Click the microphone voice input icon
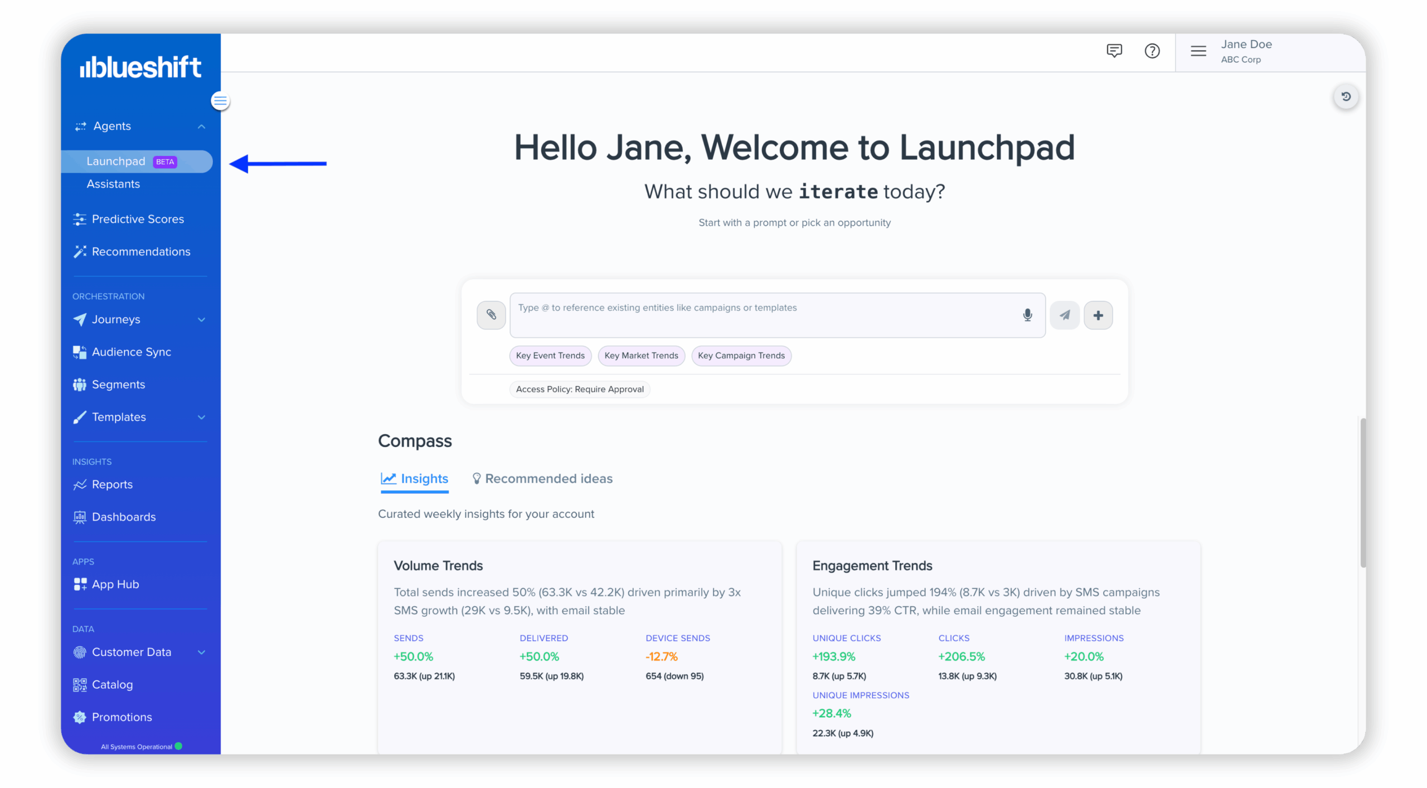Screen dimensions: 1427x788 (x=1027, y=315)
